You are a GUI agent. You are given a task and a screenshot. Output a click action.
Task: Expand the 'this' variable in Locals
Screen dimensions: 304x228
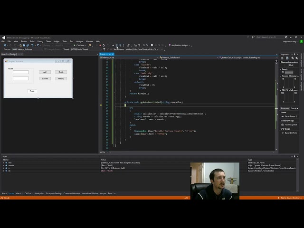point(4,163)
